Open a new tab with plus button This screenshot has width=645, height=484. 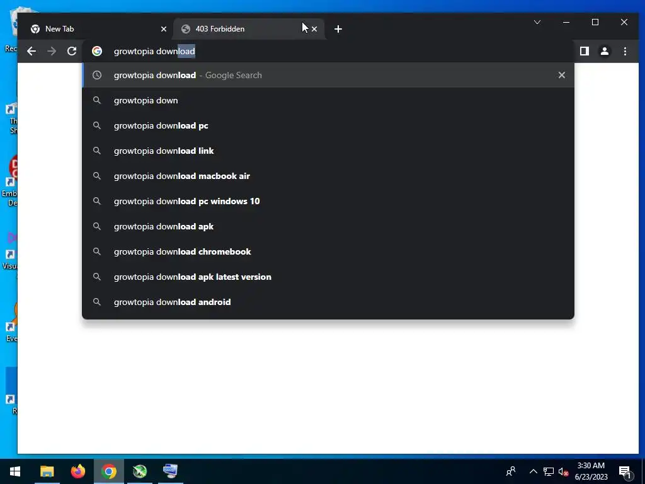click(338, 29)
